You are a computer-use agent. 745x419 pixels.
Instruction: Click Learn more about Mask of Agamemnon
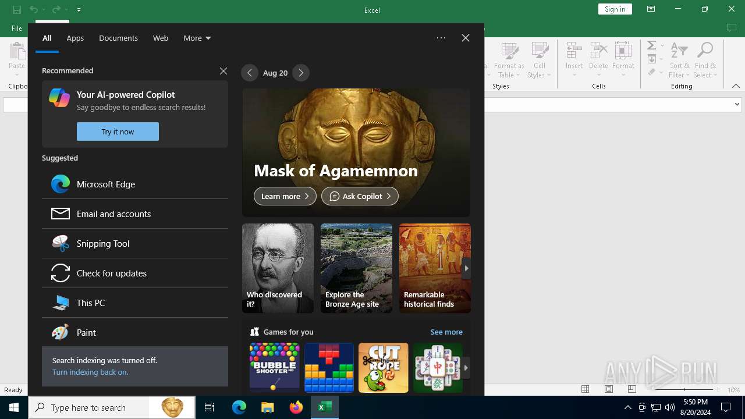285,196
